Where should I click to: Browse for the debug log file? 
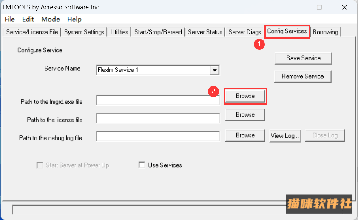(245, 135)
